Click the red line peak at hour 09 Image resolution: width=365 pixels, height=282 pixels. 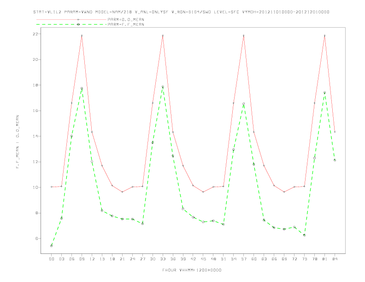click(x=82, y=35)
